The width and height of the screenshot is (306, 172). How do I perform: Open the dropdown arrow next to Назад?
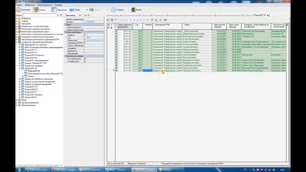tap(87, 10)
